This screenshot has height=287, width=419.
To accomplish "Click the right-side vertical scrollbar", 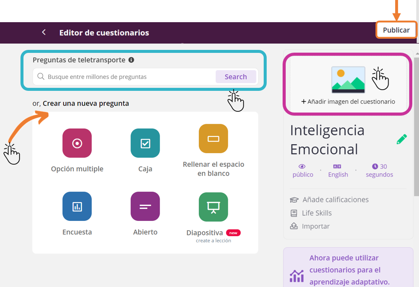I will pos(416,128).
